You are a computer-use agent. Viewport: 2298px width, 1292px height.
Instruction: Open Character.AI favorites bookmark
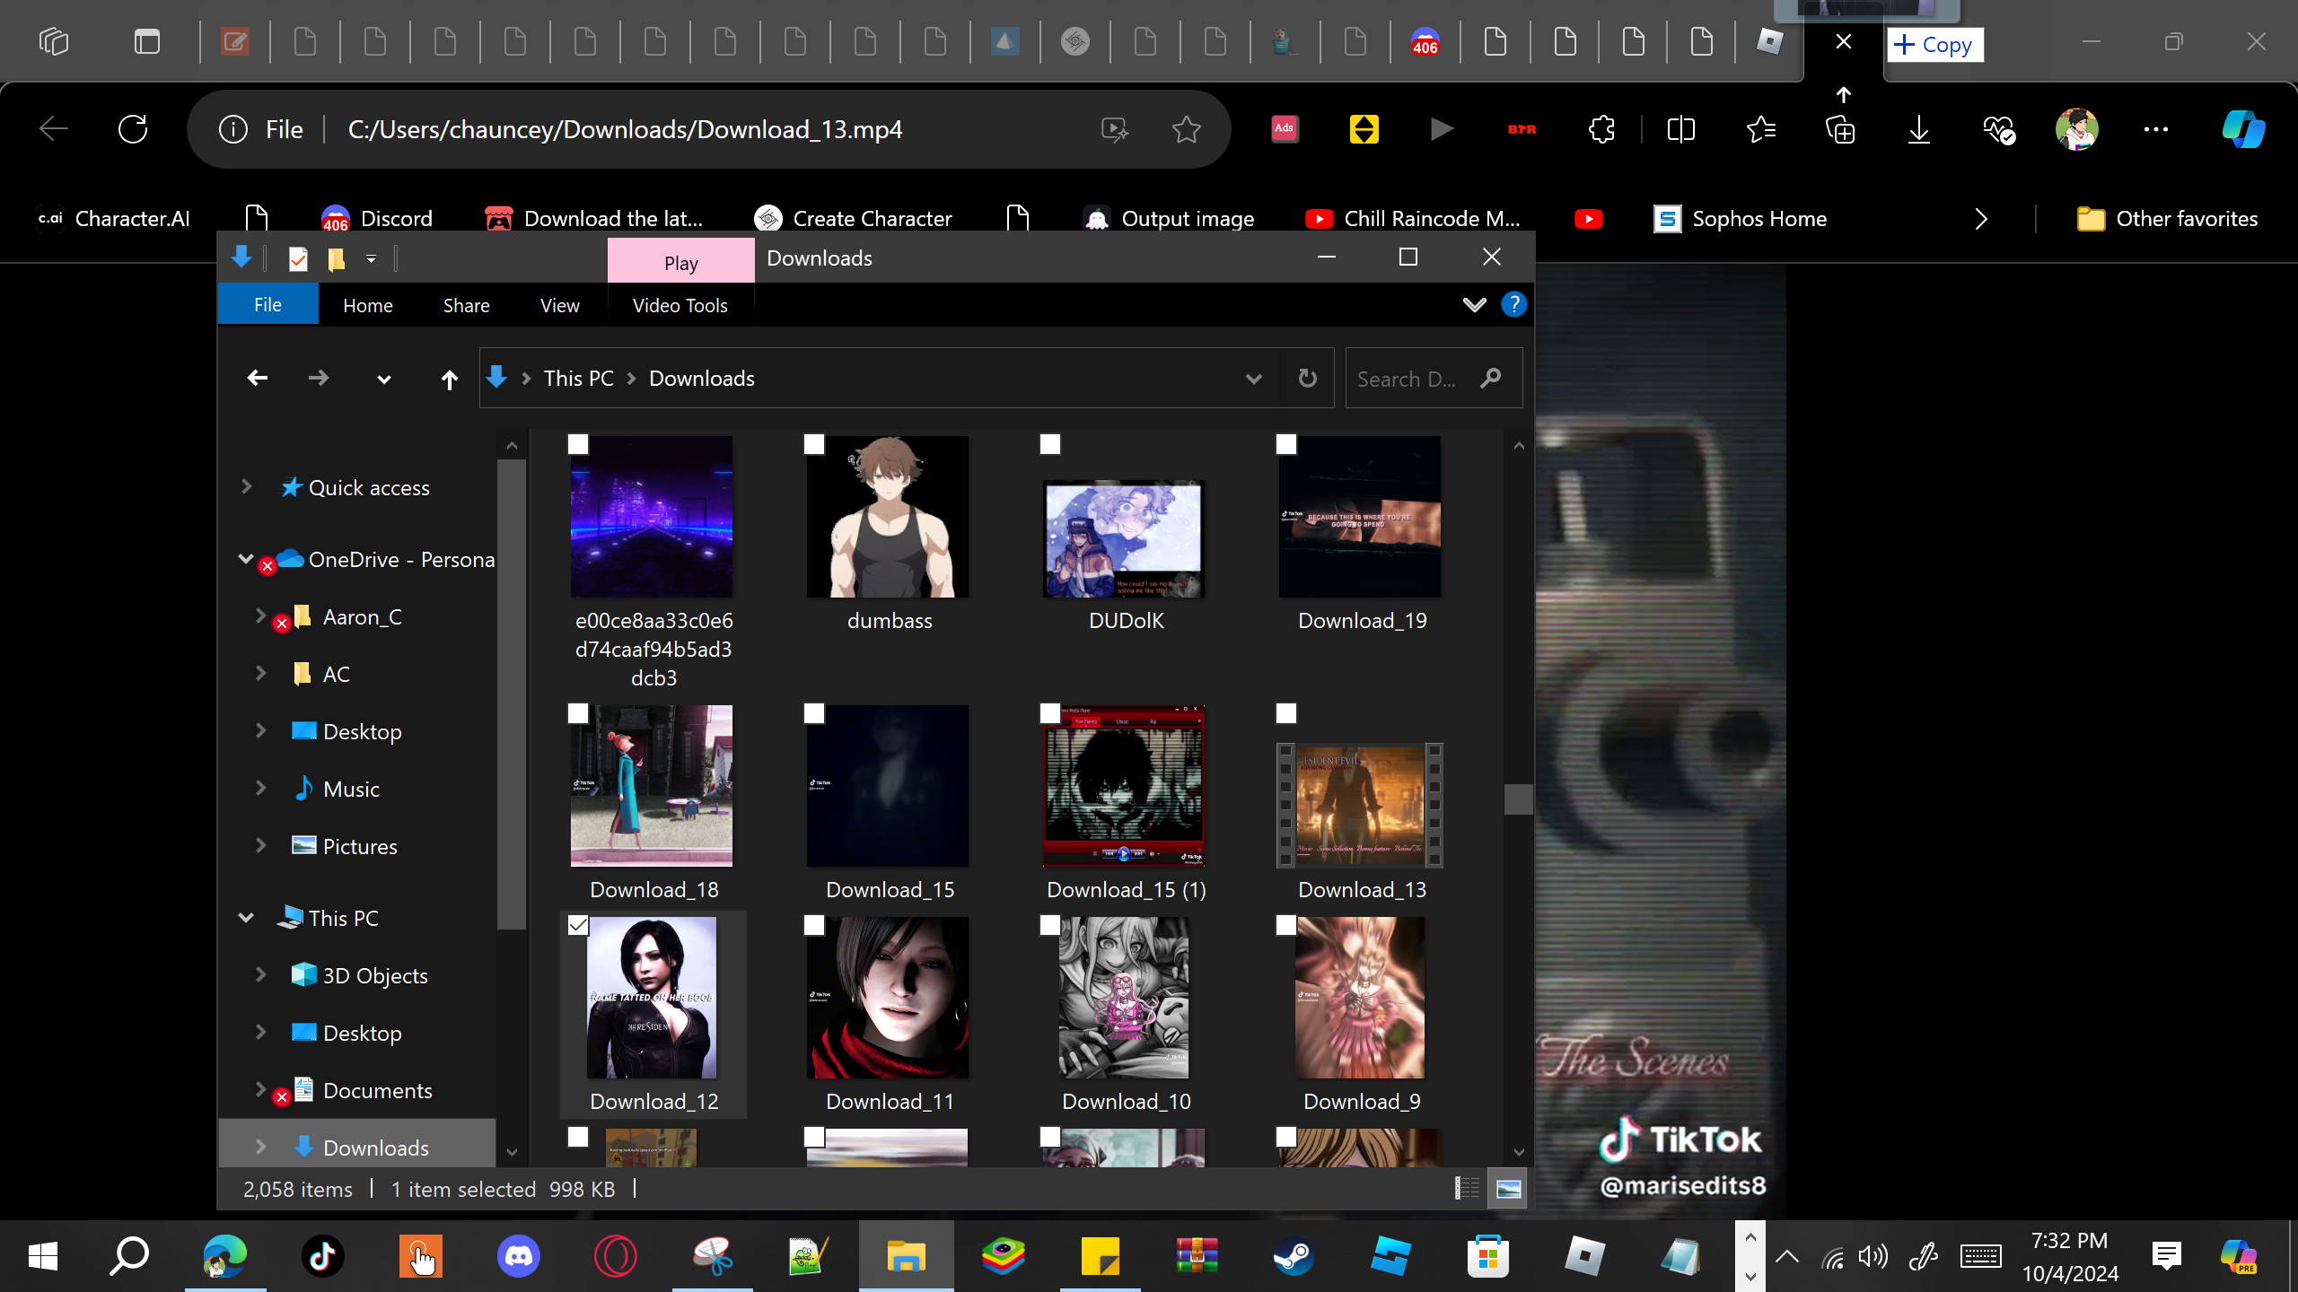(x=113, y=219)
